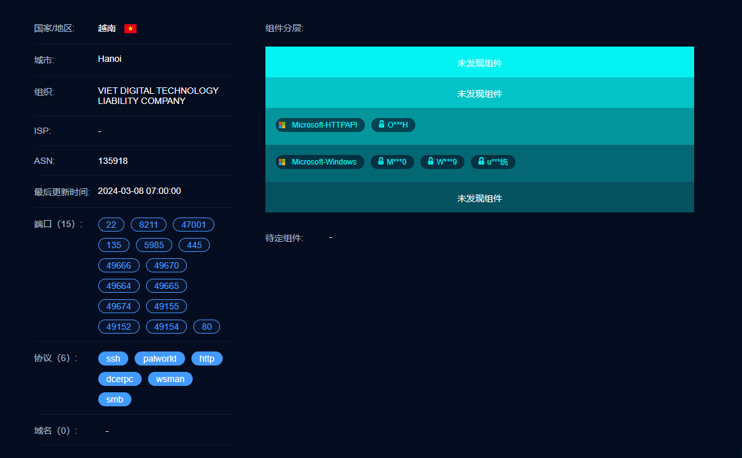Click port 445 tag
742x458 pixels.
click(x=194, y=245)
